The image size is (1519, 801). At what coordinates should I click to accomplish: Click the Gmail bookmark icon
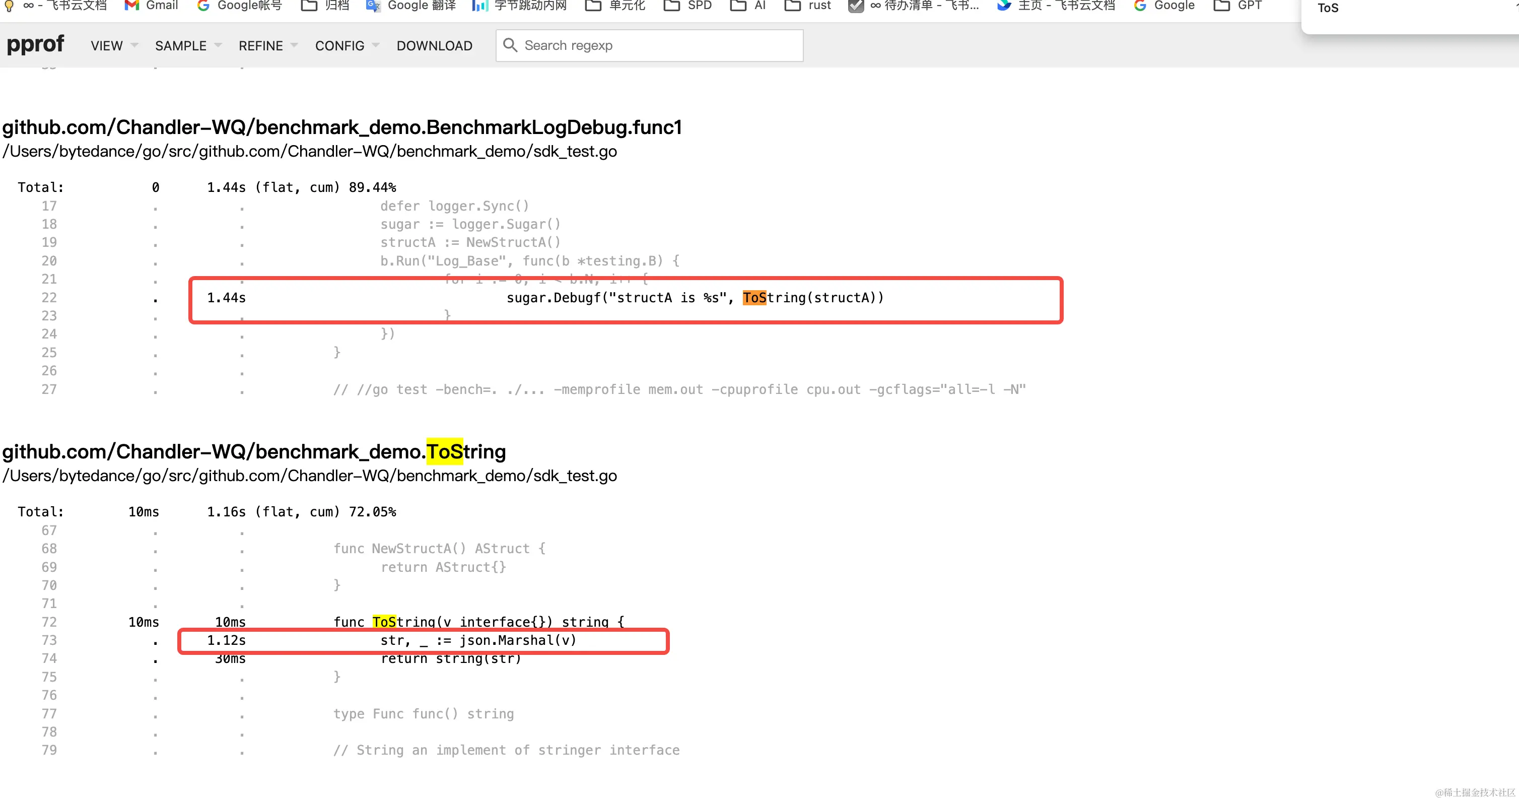(x=131, y=6)
